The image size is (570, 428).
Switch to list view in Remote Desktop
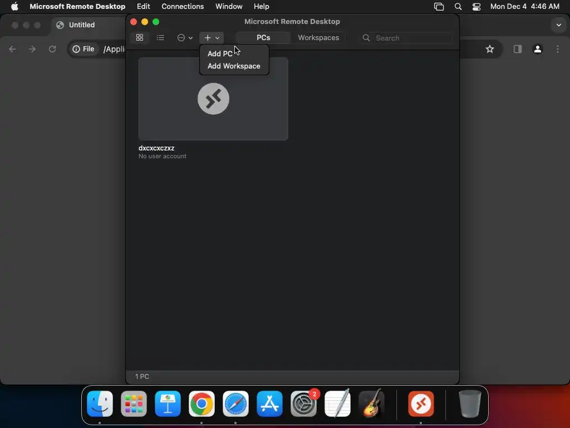pyautogui.click(x=160, y=37)
